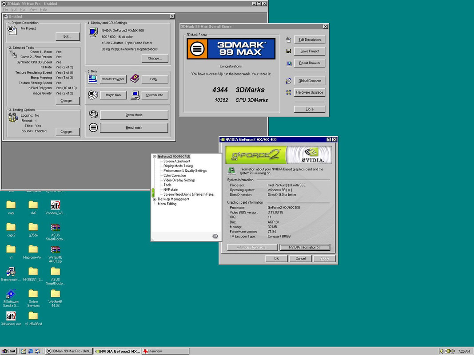Click the Benchmark round logo icon
Screen dimensions: 474x355
[93, 127]
